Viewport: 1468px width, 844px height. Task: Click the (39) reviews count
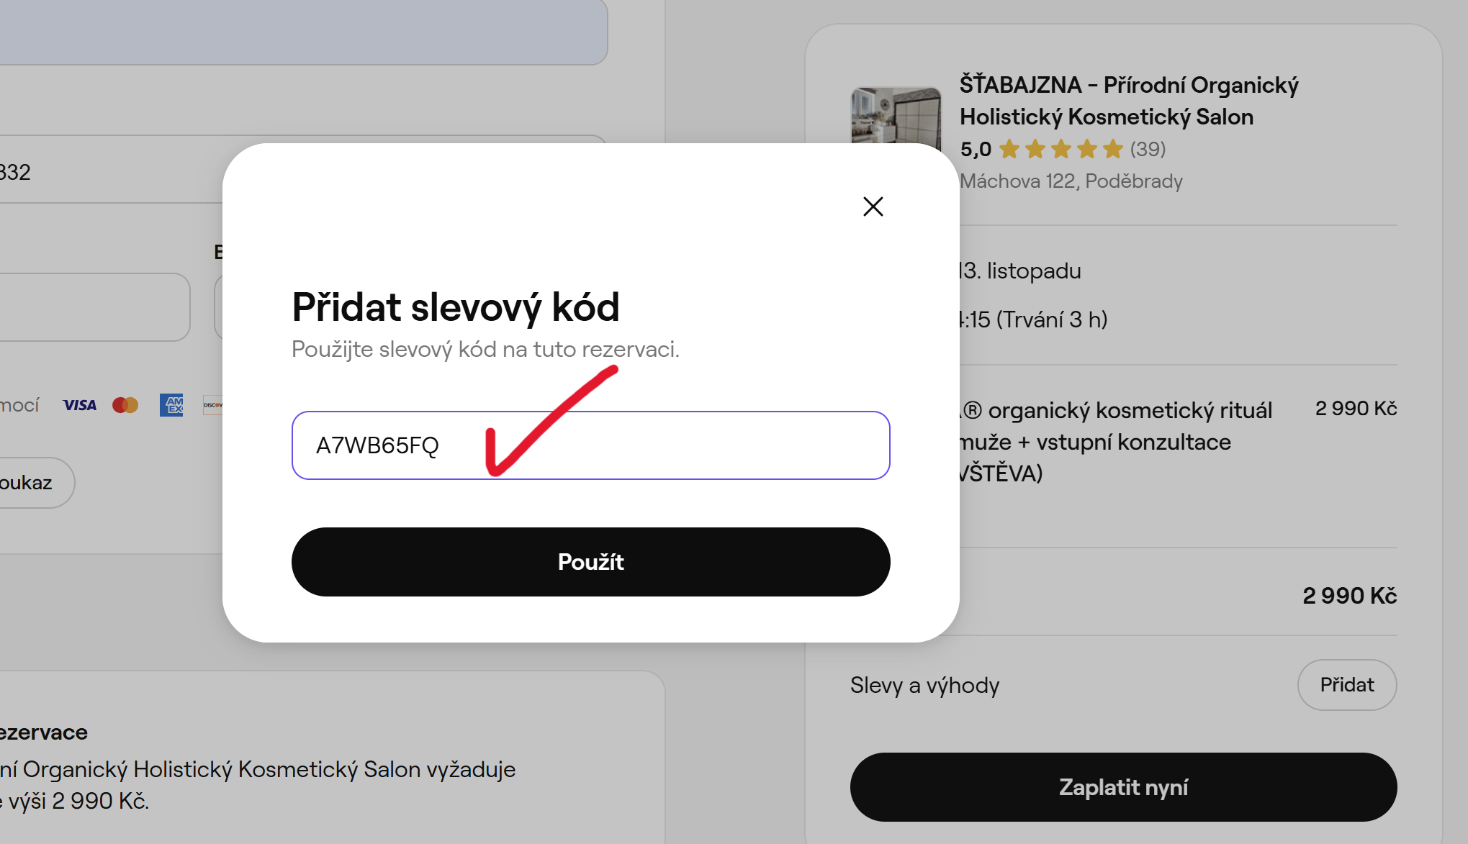coord(1148,149)
